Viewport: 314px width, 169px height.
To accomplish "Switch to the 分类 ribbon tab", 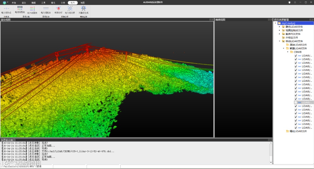I will pyautogui.click(x=63, y=3).
